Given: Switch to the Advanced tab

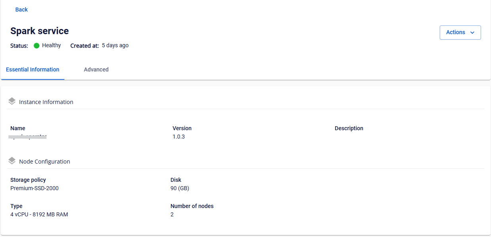Looking at the screenshot, I should [x=96, y=69].
